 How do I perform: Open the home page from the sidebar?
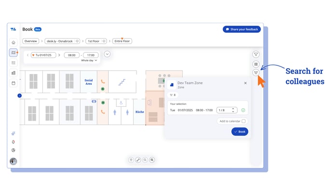(x=14, y=43)
